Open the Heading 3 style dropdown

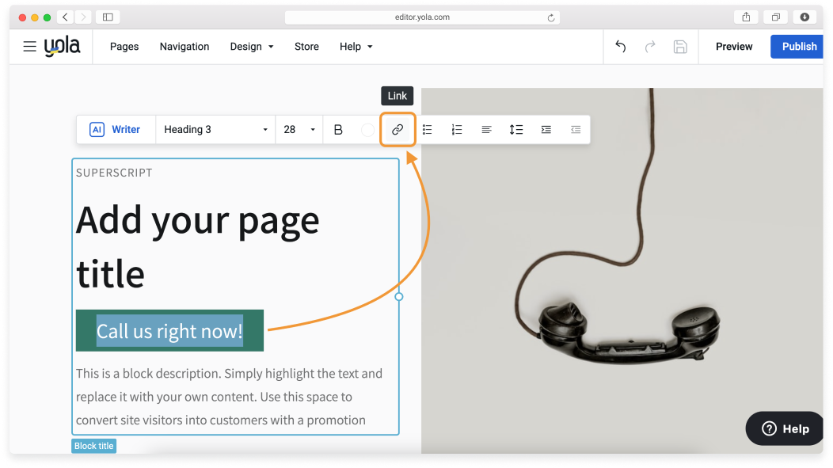coord(215,130)
